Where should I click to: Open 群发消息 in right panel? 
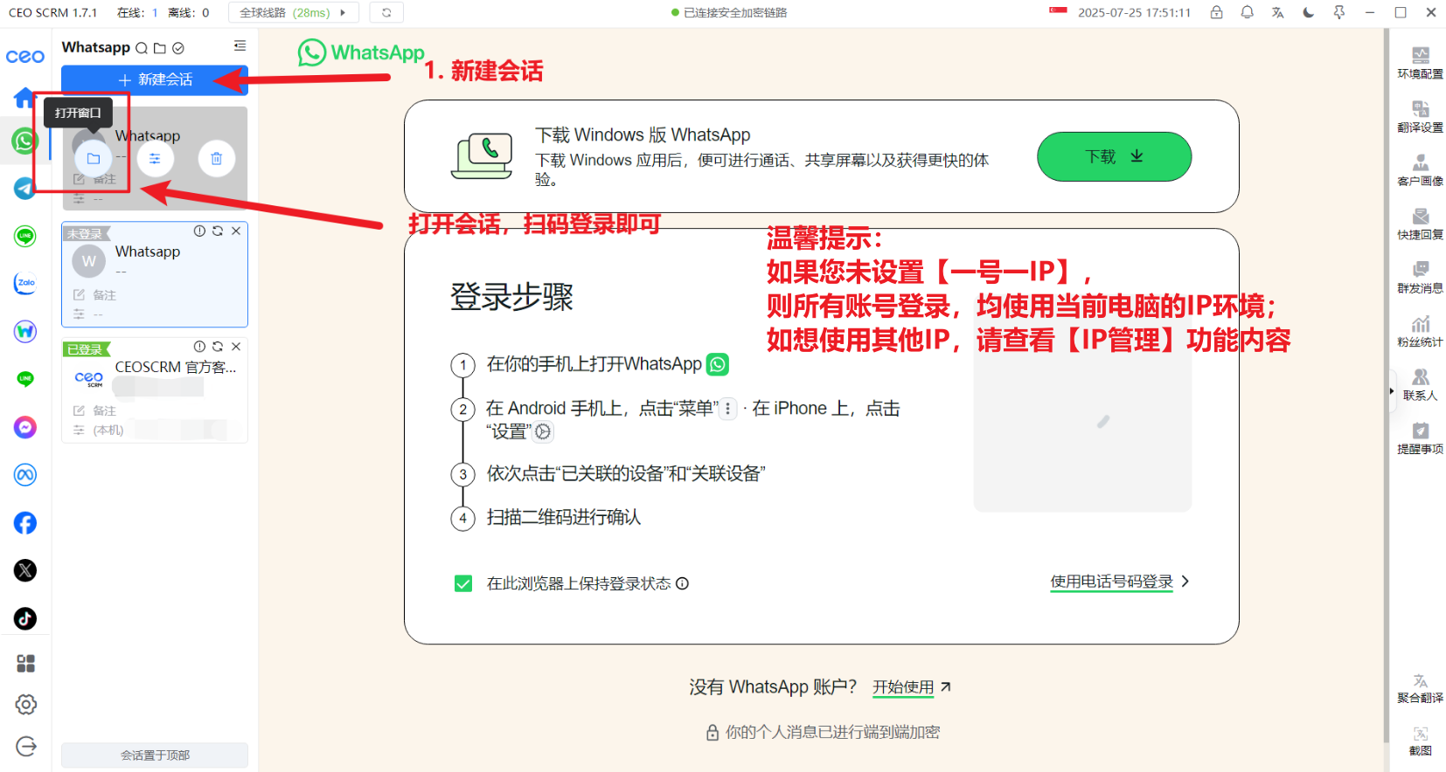click(x=1421, y=277)
